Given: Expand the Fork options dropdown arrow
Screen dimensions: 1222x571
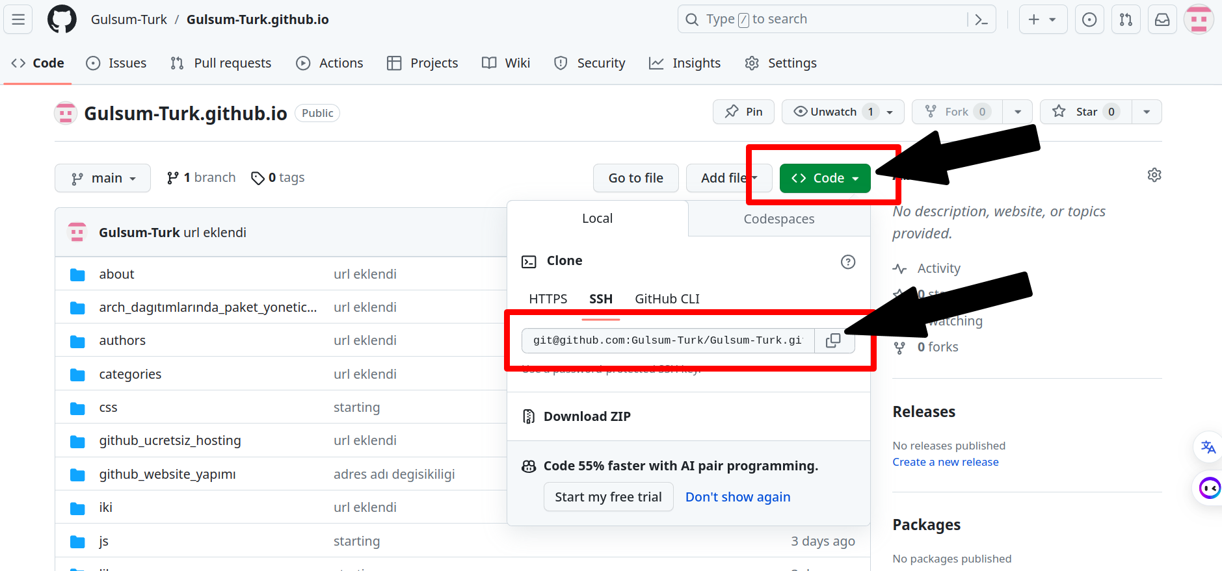Looking at the screenshot, I should [1018, 112].
